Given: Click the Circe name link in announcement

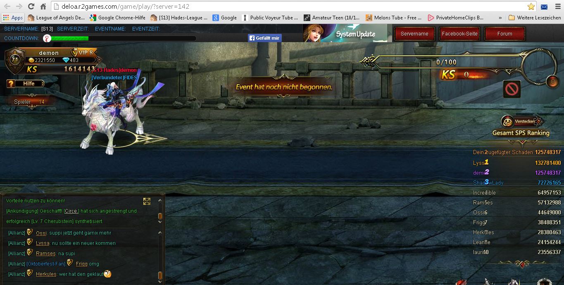Looking at the screenshot, I should click(x=71, y=211).
